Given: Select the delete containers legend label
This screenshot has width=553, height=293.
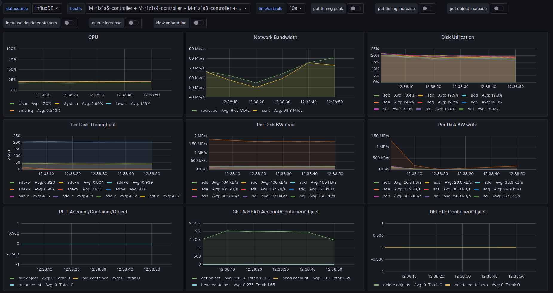Looking at the screenshot, I should (x=471, y=285).
